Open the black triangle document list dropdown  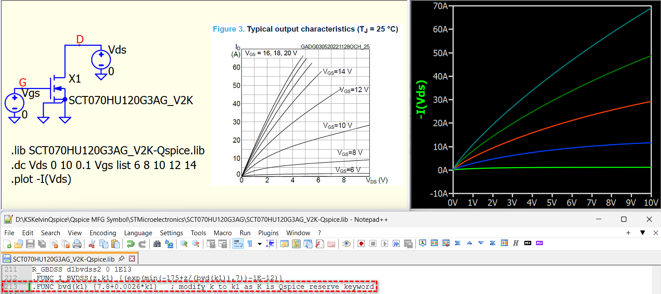(642, 233)
